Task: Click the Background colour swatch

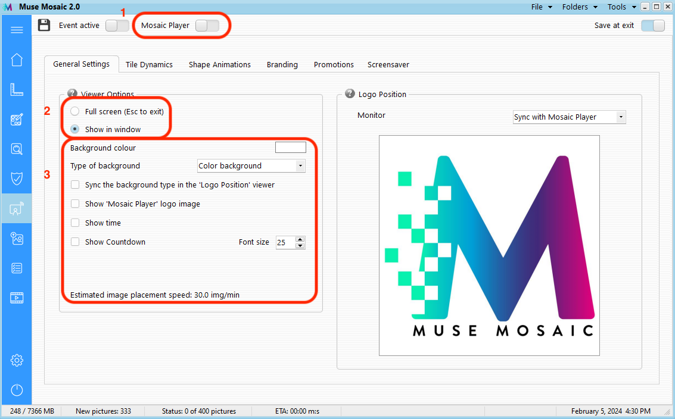Action: pos(291,147)
